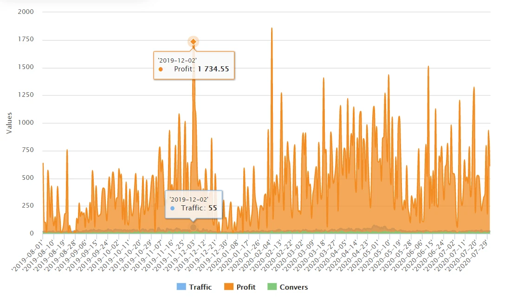
Task: Toggle the Profit series in the legend
Action: pyautogui.click(x=240, y=287)
